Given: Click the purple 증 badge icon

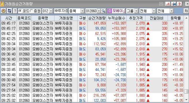Looking at the screenshot, I should tap(109, 11).
